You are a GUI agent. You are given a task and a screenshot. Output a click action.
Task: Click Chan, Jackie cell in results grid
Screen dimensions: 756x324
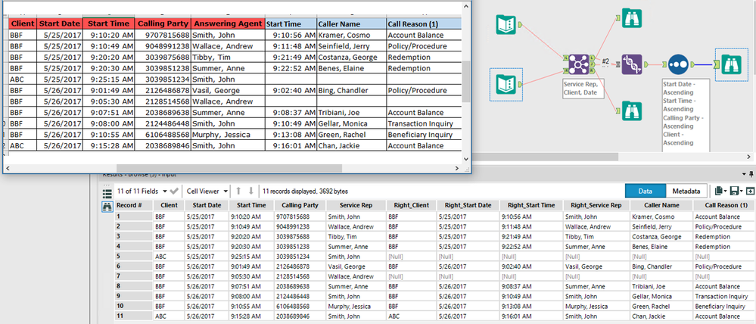661,316
